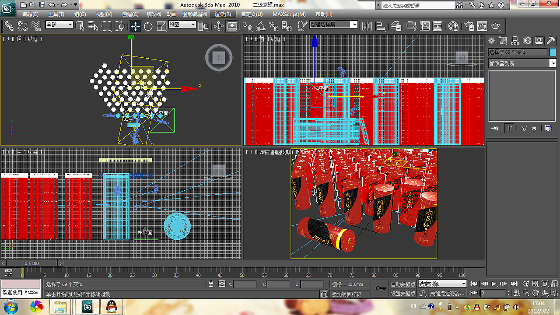This screenshot has height=315, width=560.
Task: Toggle the Angle Snap button
Action: pos(260,26)
